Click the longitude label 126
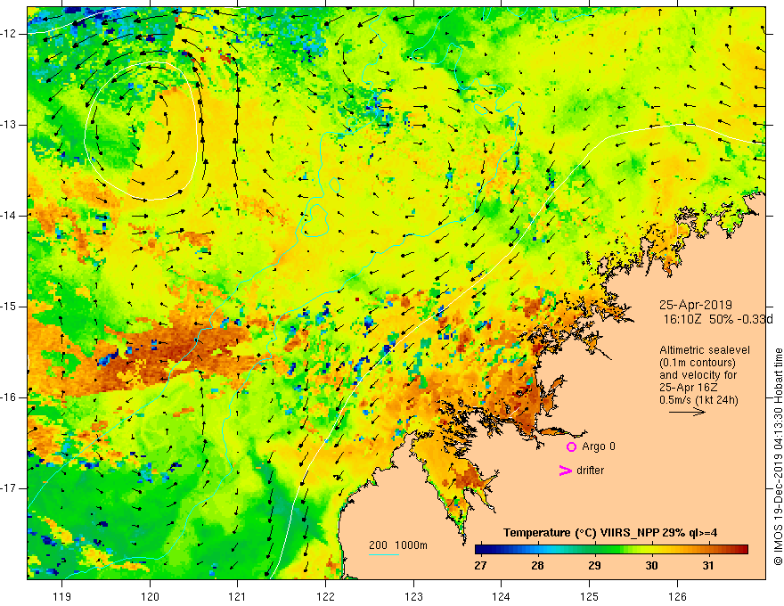784x606 pixels. point(677,596)
